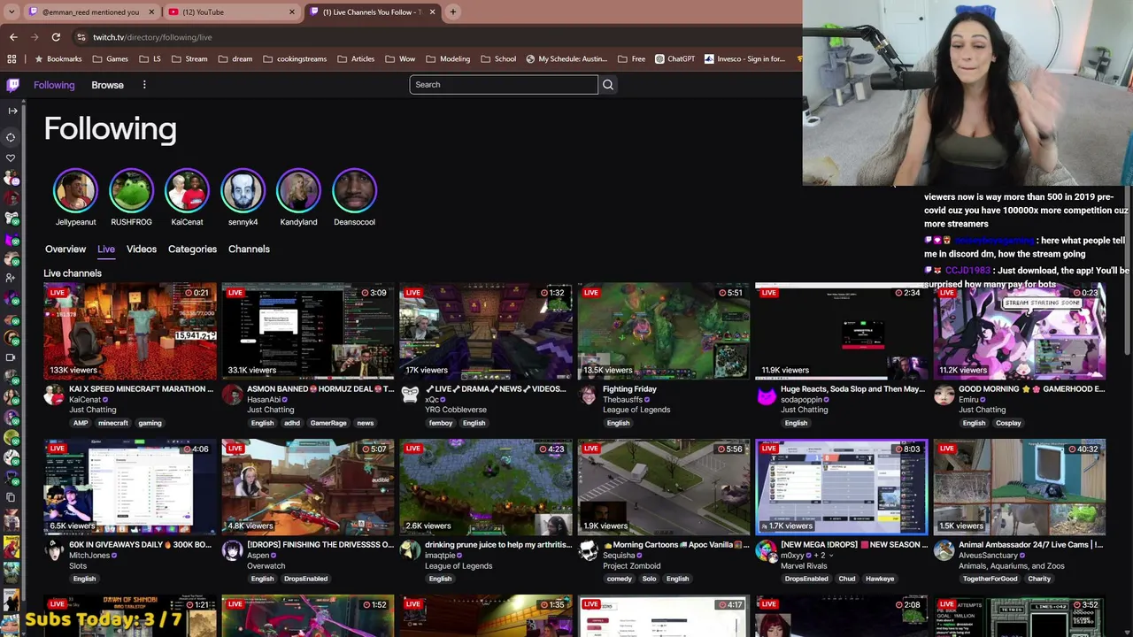Screen dimensions: 1133x637
Task: Open Deansocool's profile avatar
Action: tap(354, 190)
